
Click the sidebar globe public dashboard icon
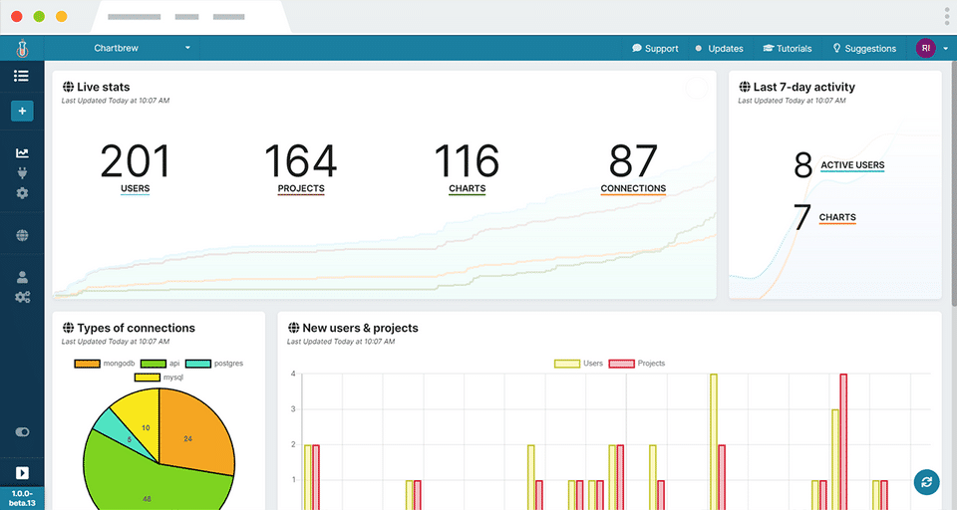pyautogui.click(x=22, y=235)
